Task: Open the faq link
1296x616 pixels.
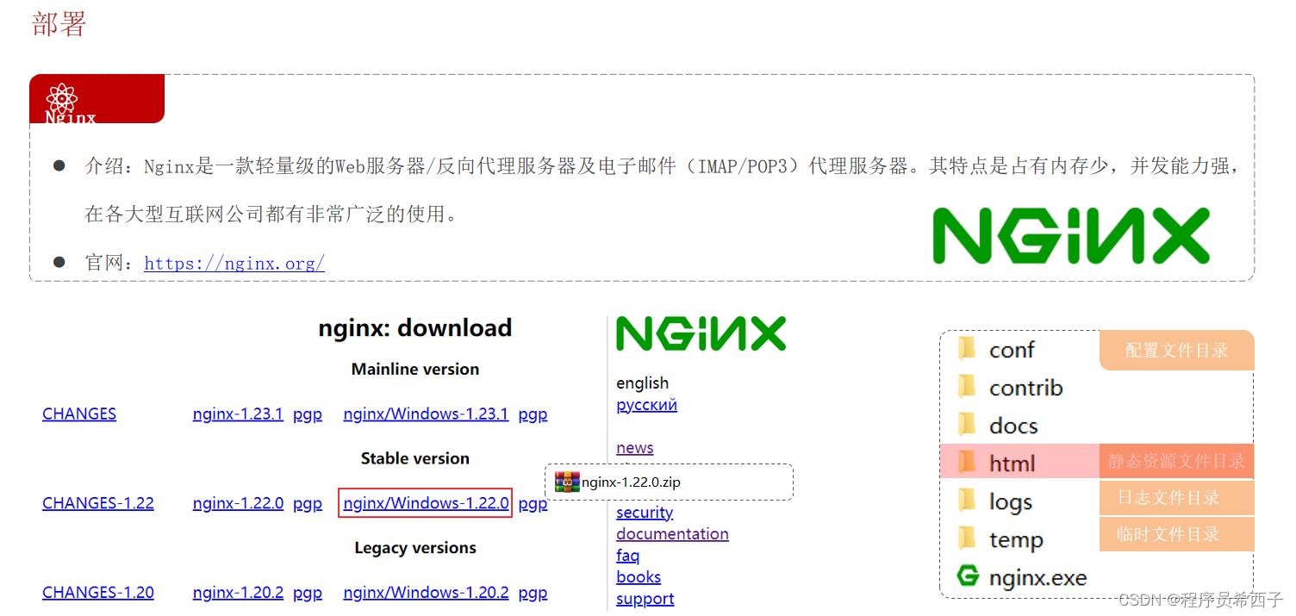Action: [628, 556]
